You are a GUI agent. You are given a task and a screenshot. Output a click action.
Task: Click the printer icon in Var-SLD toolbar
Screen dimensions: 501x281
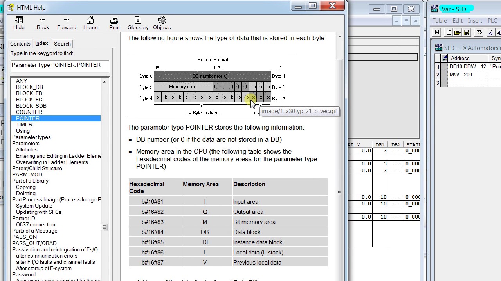tap(478, 32)
